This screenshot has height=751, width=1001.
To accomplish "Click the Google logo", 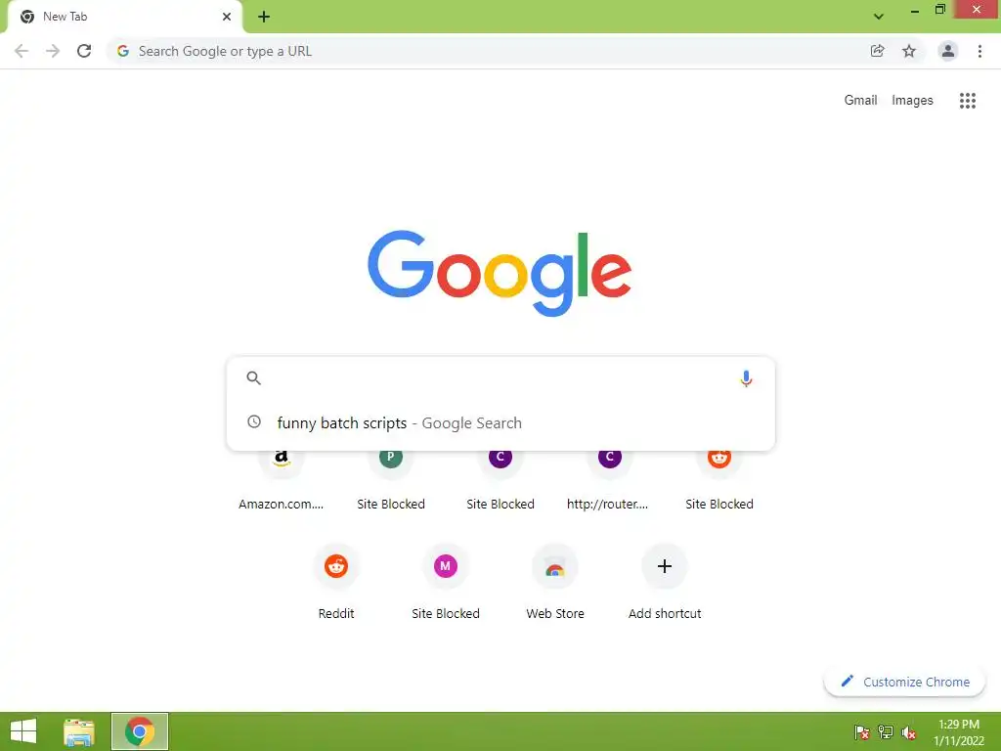I will tap(500, 274).
